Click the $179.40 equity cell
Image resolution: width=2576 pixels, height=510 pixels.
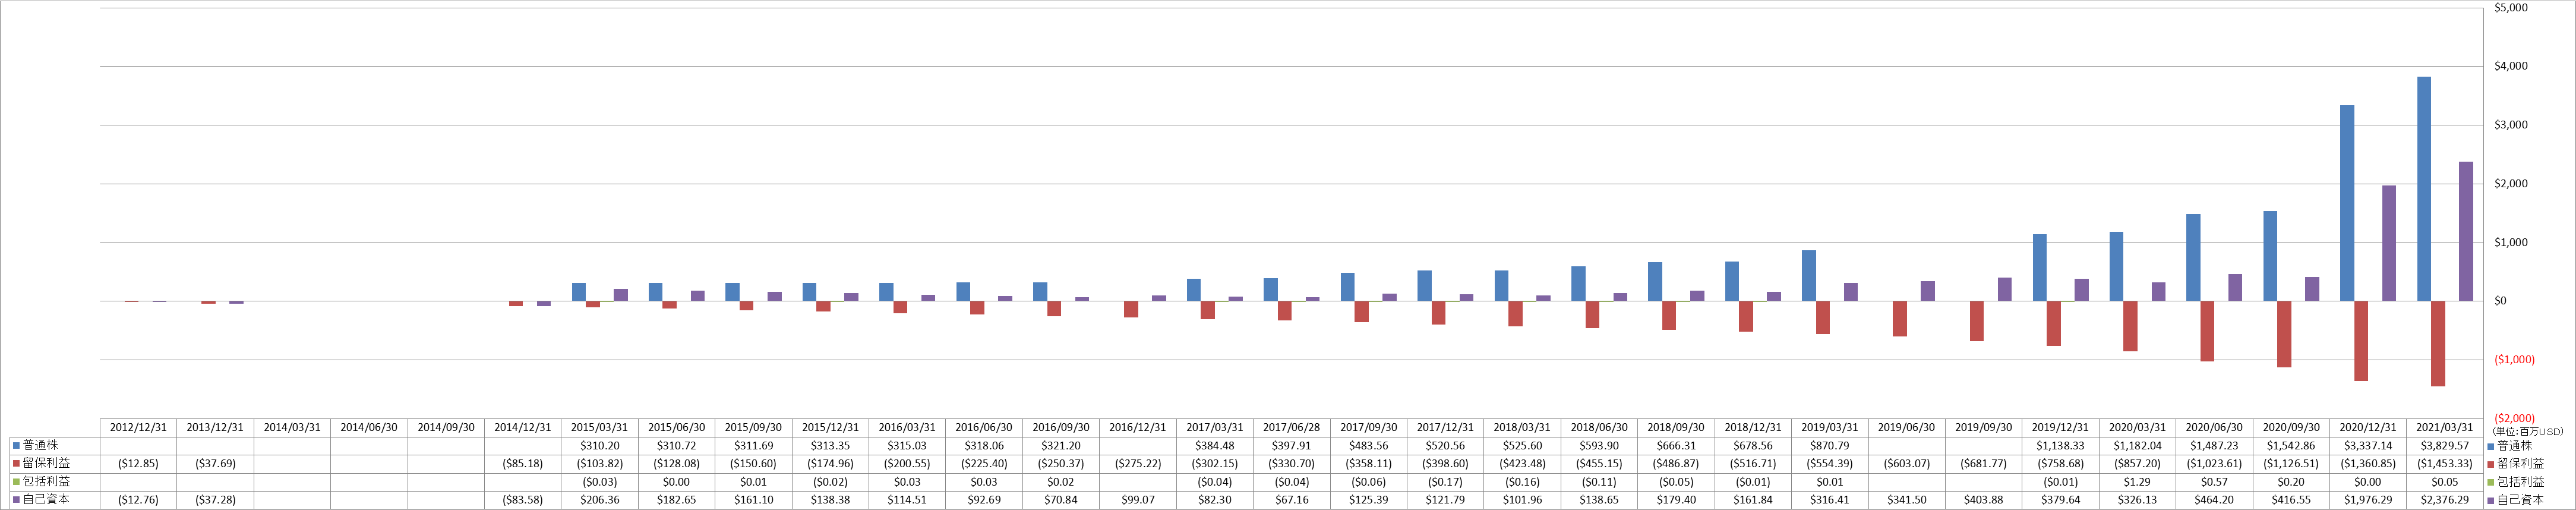point(1676,500)
